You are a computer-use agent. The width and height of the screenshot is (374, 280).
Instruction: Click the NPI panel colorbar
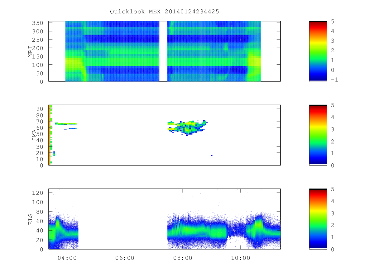click(318, 51)
